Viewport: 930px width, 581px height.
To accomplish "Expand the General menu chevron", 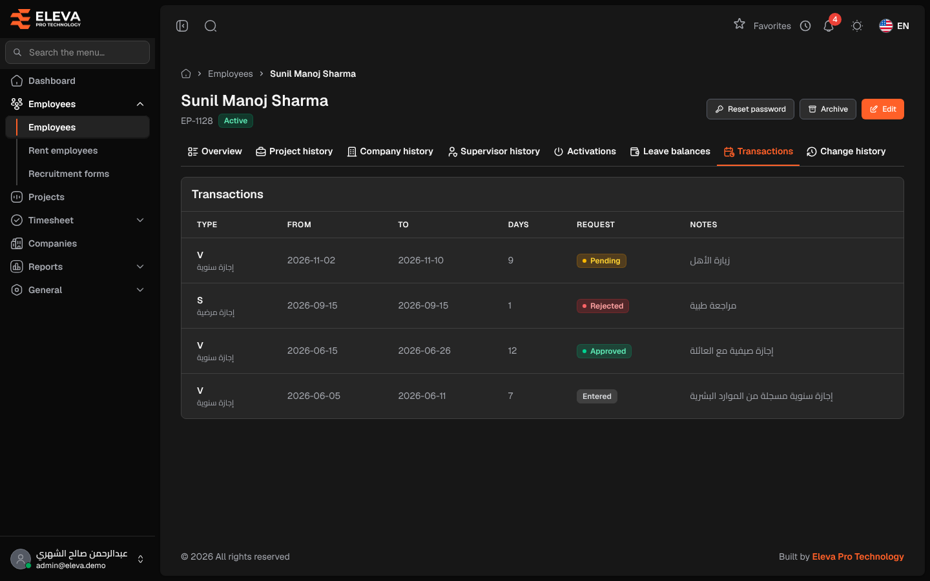I will click(x=140, y=290).
